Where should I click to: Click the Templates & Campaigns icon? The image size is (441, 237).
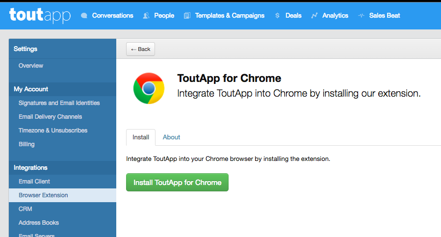pyautogui.click(x=187, y=16)
